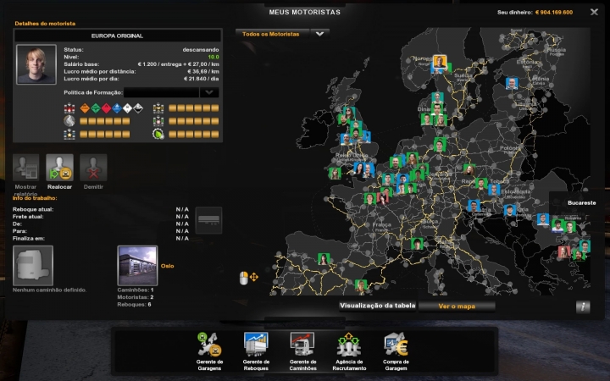Image resolution: width=610 pixels, height=381 pixels.
Task: Click the 'EUROPA ORIGINAL' driver name header
Action: tap(118, 36)
